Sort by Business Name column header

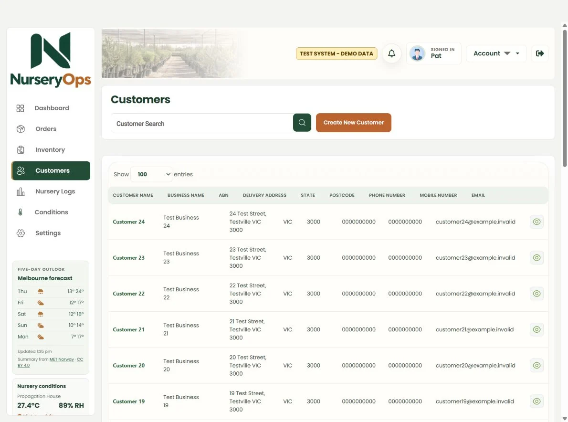tap(186, 195)
